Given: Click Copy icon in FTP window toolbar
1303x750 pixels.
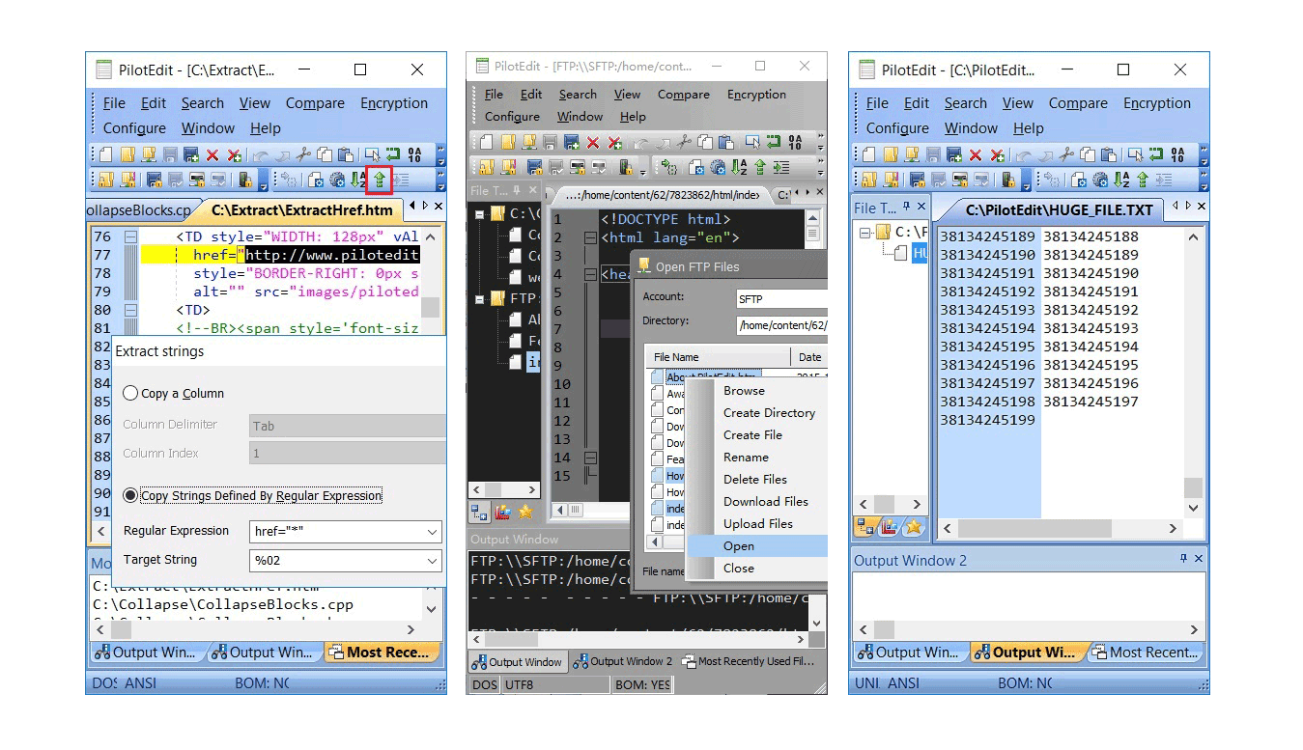Looking at the screenshot, I should 705,143.
